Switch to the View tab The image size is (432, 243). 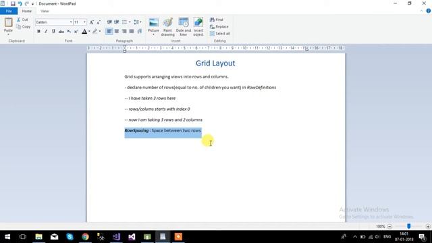(x=45, y=11)
